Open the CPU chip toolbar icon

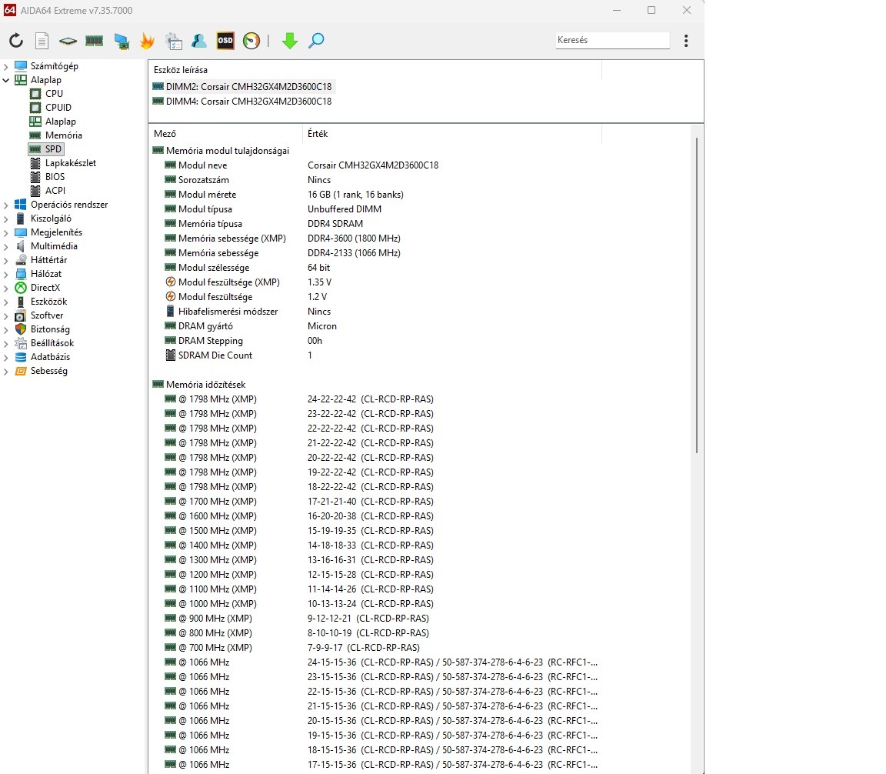pos(68,41)
